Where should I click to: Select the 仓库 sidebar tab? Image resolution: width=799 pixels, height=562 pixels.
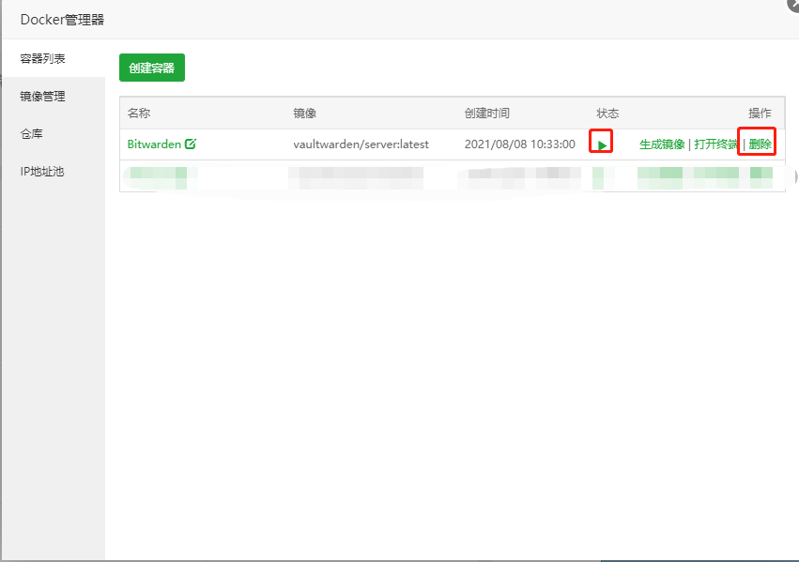coord(32,134)
